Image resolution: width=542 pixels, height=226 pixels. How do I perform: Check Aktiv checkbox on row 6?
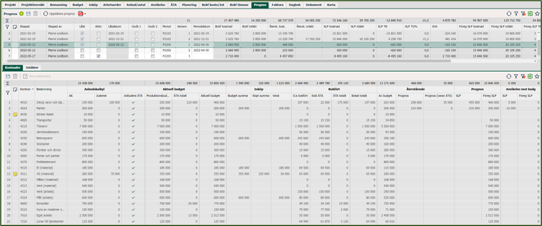98,50
